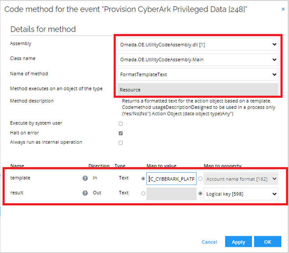
Task: Click help icon for template parameter
Action: 85,178
